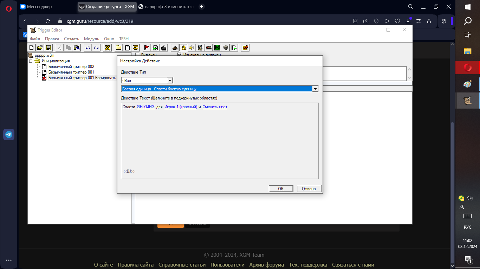Open the Object Editor helmet icon

(200, 48)
